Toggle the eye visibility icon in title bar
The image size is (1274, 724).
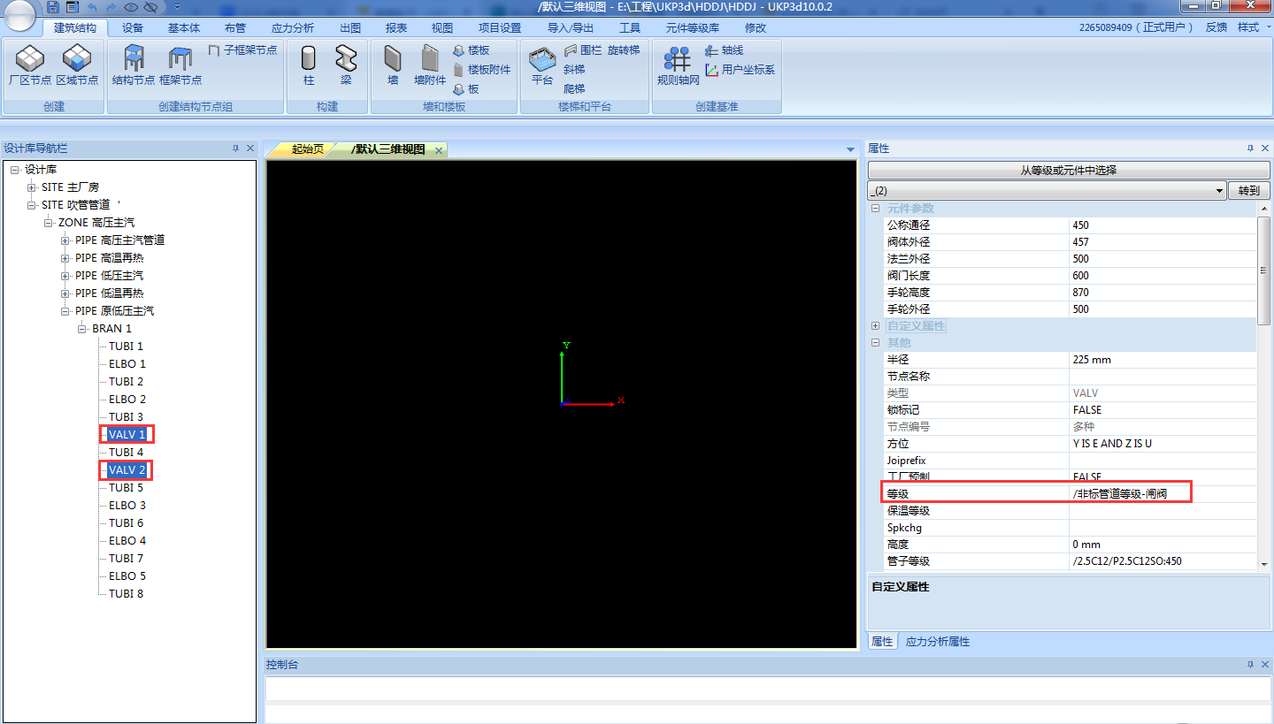pyautogui.click(x=131, y=7)
